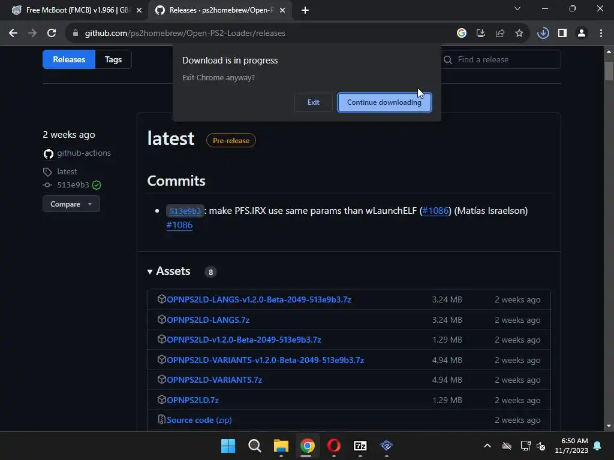Click package icon beside OPNPS2LD.7z

tap(162, 400)
